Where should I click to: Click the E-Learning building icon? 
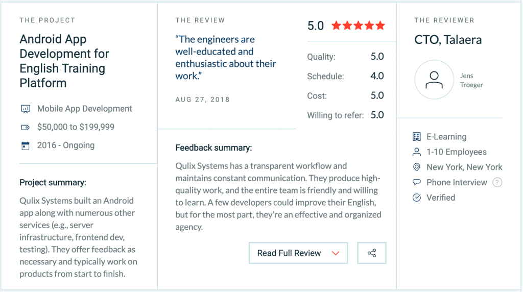417,137
